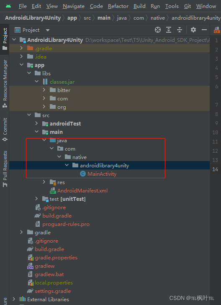Expand the .idea folder
221x305 pixels.
coord(21,56)
